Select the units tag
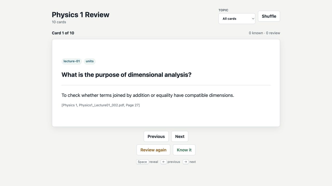Image resolution: width=332 pixels, height=186 pixels. click(x=90, y=61)
